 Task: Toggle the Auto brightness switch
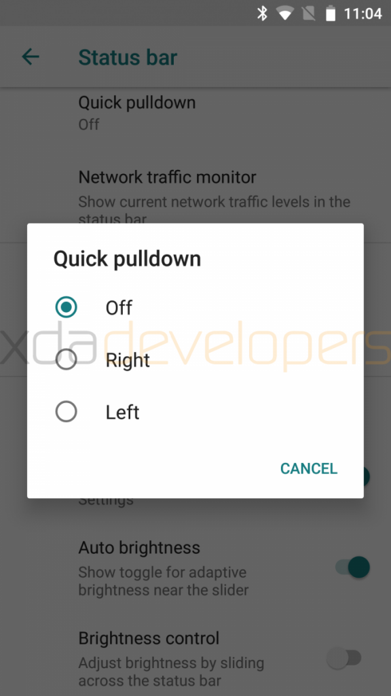pos(353,568)
